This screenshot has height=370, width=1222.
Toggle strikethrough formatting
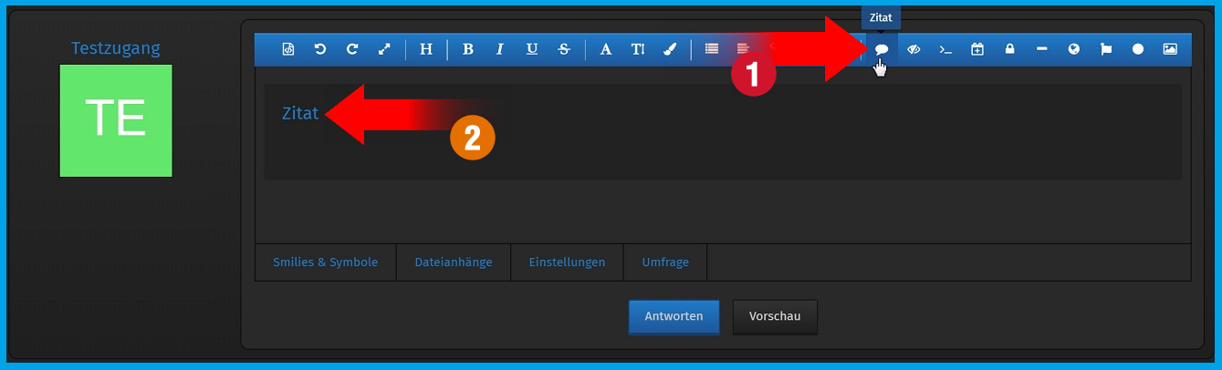564,50
